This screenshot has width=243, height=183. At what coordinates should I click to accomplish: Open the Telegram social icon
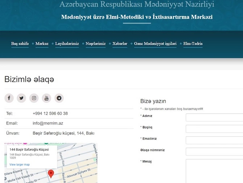click(59, 98)
